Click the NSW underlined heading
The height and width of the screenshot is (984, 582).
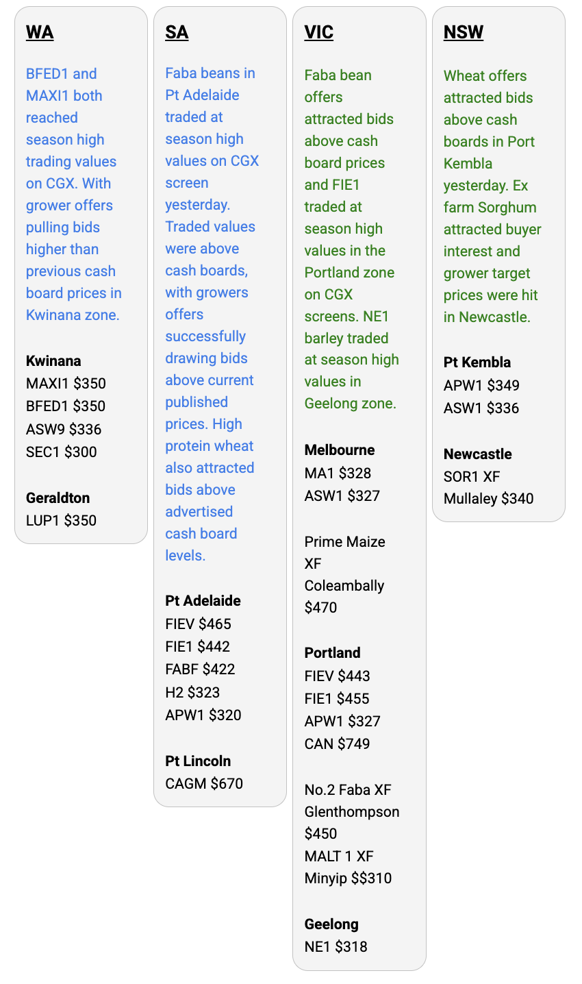click(463, 32)
